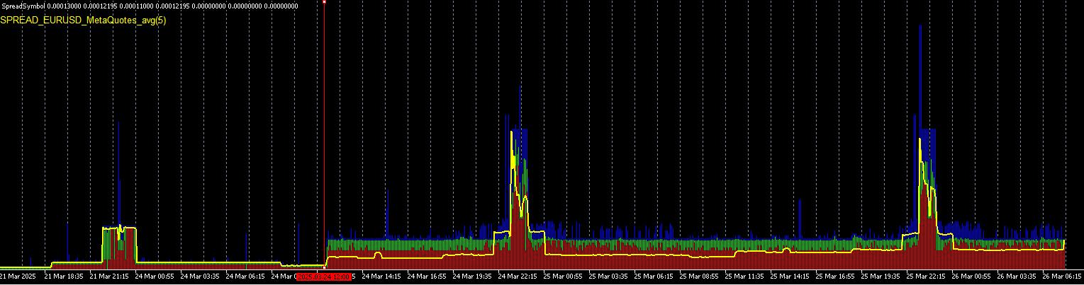Click the '21 Mar 2025' time axis label

coord(19,277)
